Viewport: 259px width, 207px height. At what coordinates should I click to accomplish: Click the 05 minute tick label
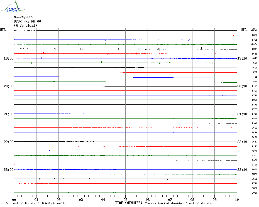125,199
